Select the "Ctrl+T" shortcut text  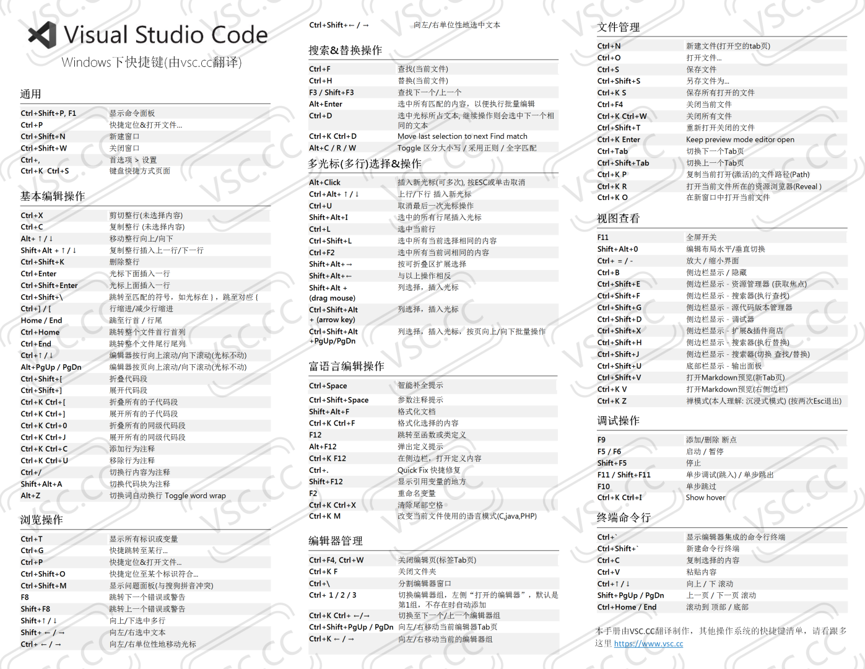[x=32, y=539]
